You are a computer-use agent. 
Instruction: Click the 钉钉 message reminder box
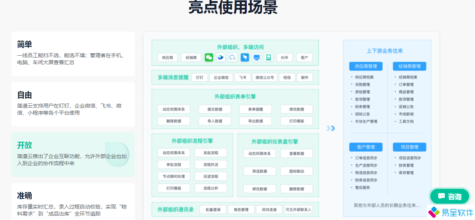(200, 78)
